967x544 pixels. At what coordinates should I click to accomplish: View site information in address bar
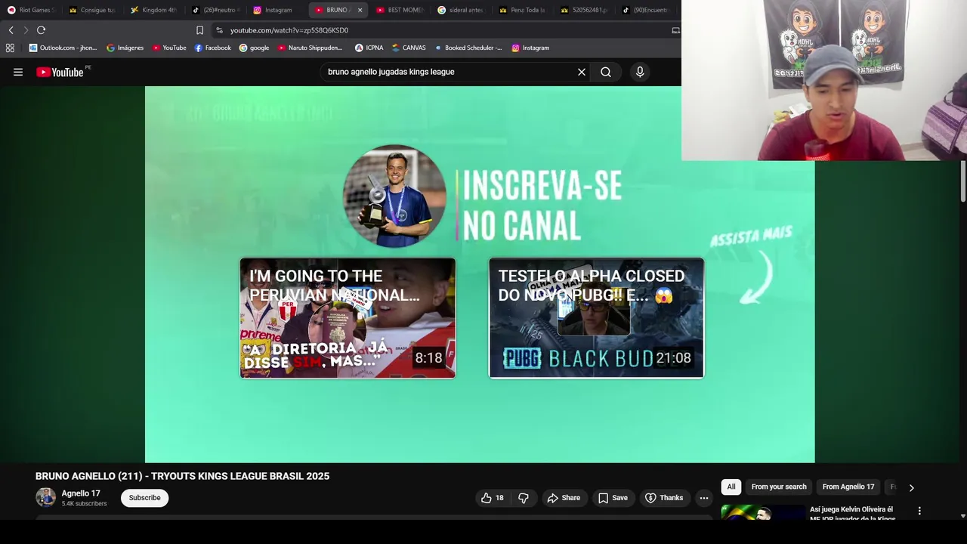click(x=219, y=30)
